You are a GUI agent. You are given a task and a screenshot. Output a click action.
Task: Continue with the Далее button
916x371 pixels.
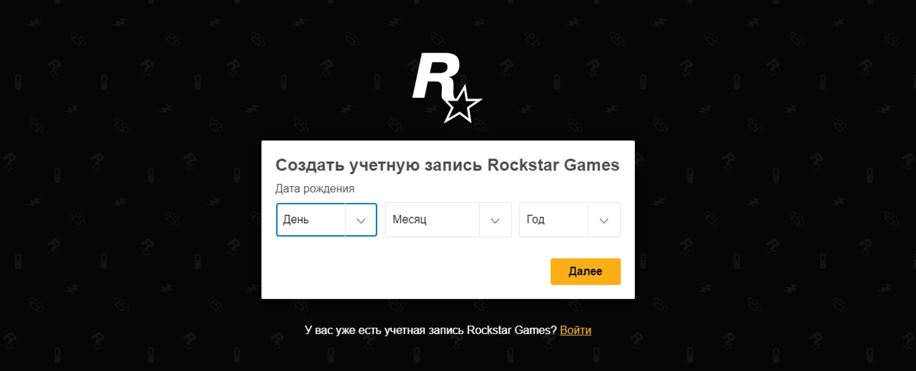coord(585,271)
